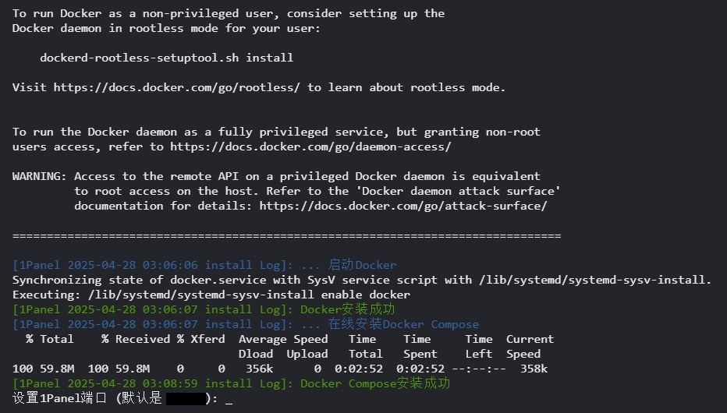Click the equals-sign separator line
The image size is (727, 413).
click(286, 236)
